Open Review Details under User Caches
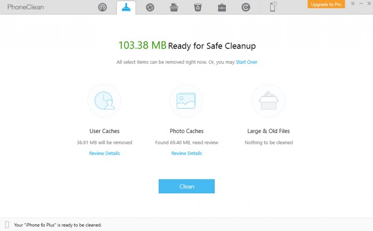The width and height of the screenshot is (373, 231). pos(104,153)
